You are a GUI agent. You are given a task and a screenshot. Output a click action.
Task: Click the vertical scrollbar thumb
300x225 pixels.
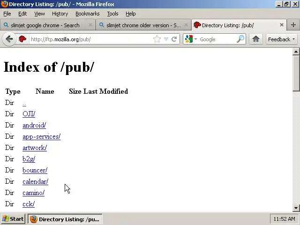(296, 73)
